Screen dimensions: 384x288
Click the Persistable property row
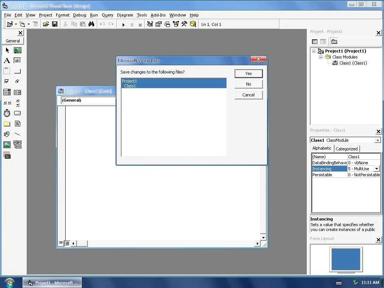click(x=346, y=175)
